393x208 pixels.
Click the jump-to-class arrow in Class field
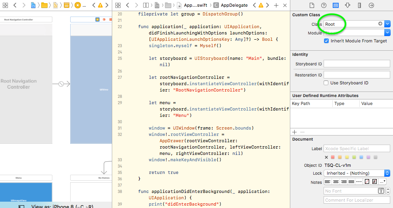(380, 24)
